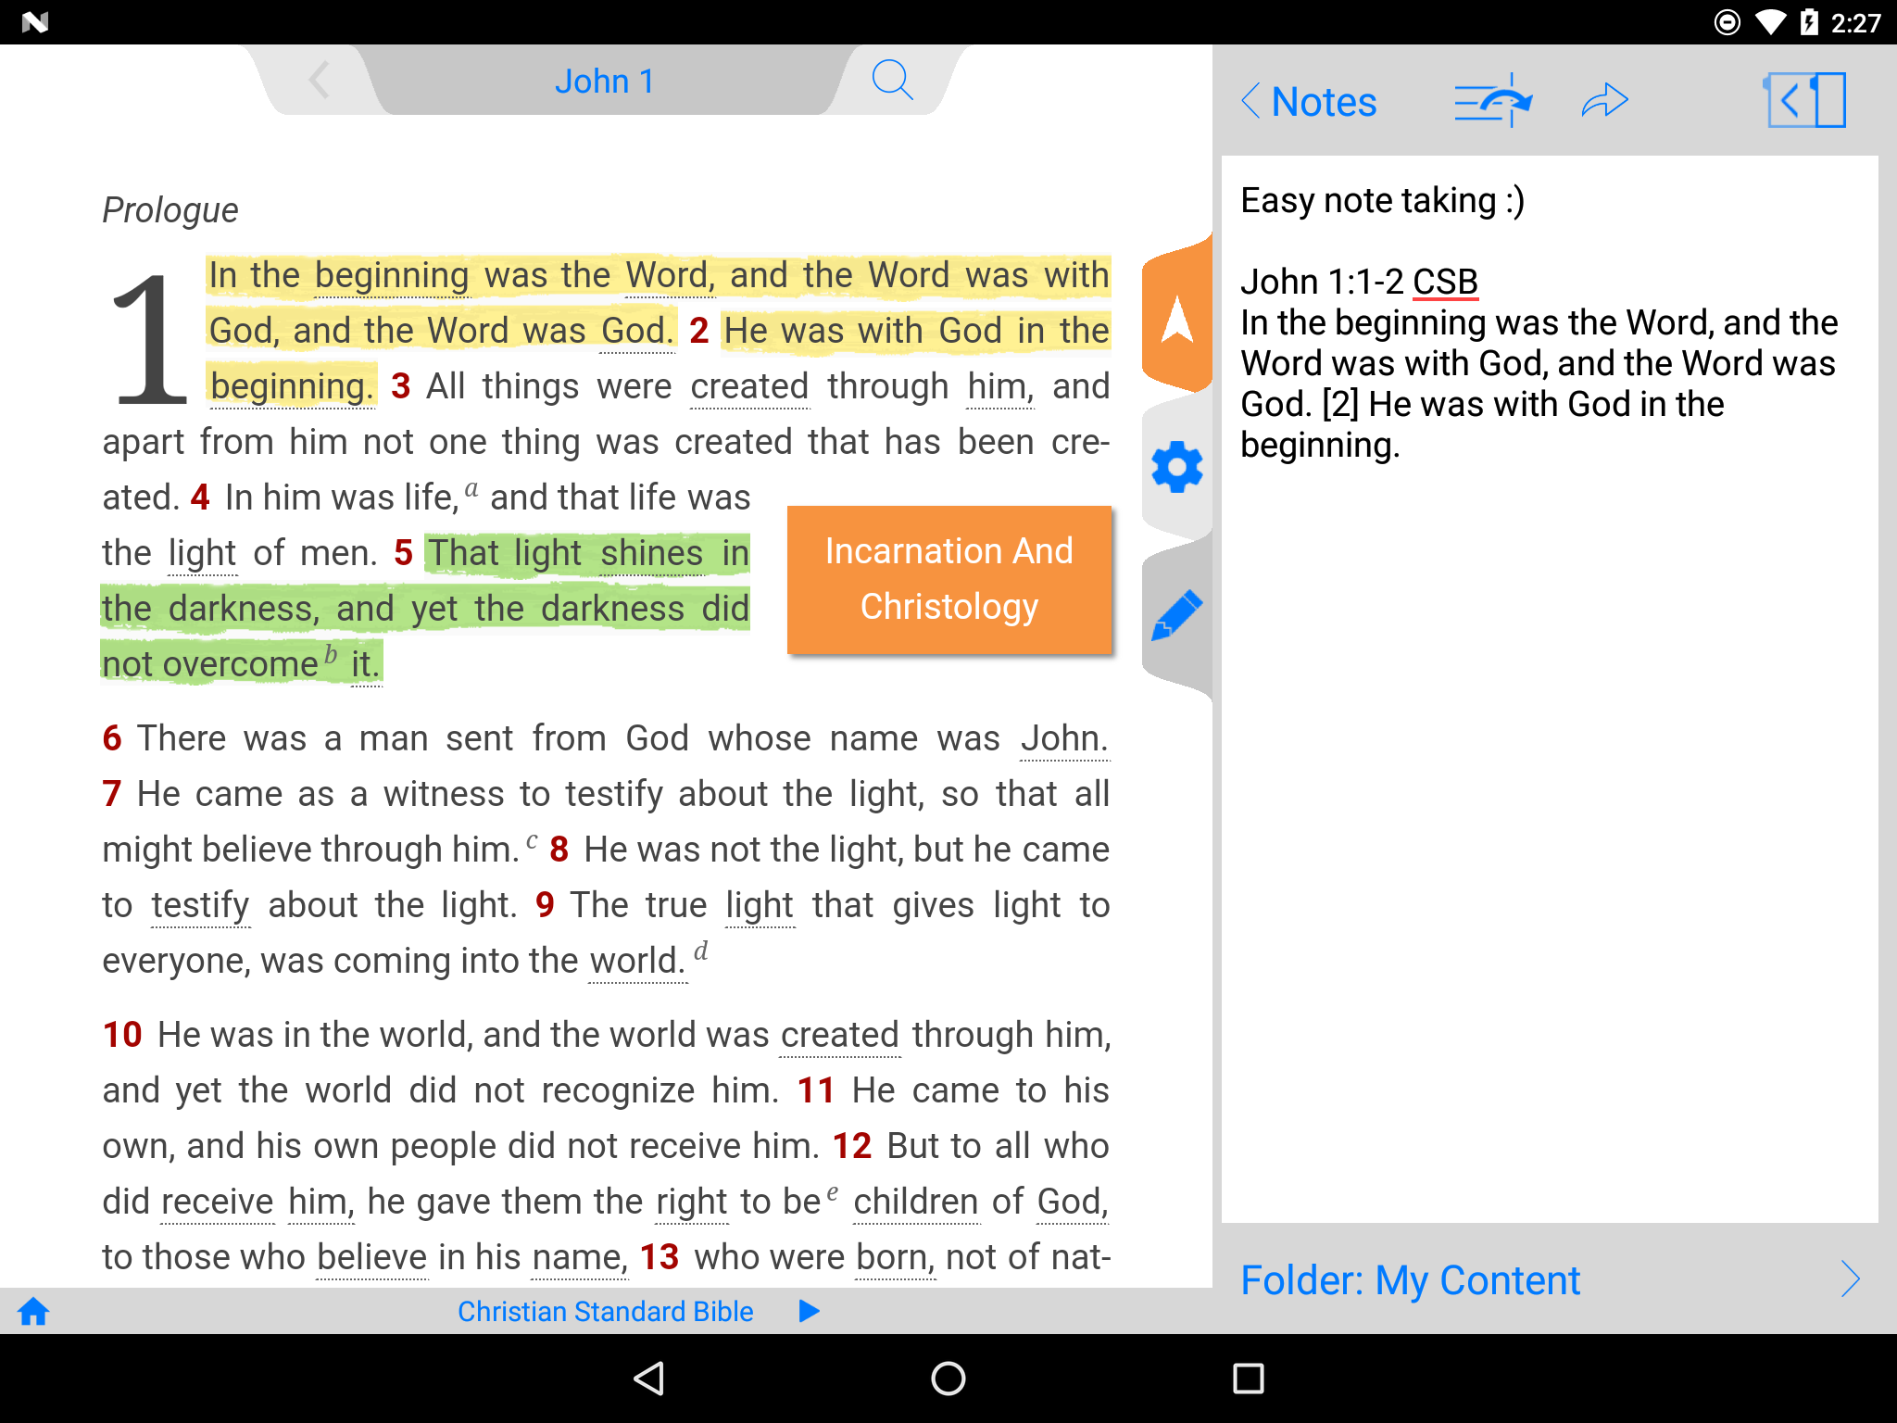The image size is (1897, 1423).
Task: Tap the green highlighted verse 5 text
Action: point(425,609)
